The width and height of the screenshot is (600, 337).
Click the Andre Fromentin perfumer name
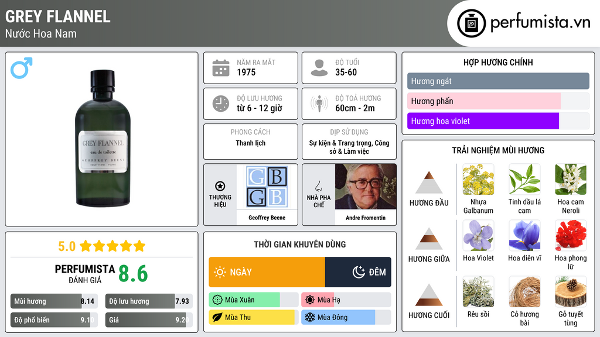[x=366, y=218]
